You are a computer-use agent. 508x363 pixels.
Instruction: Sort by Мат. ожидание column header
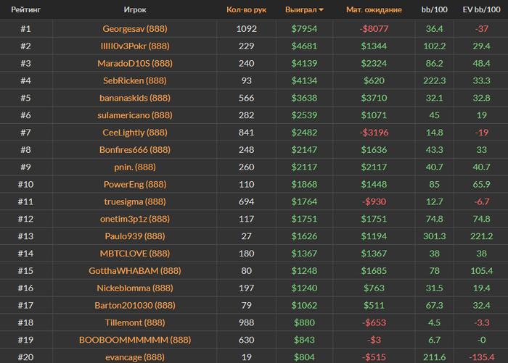[374, 9]
